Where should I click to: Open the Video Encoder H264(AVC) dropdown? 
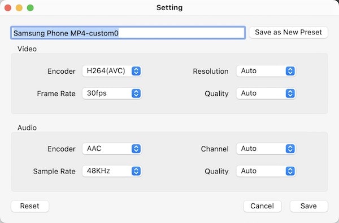112,71
